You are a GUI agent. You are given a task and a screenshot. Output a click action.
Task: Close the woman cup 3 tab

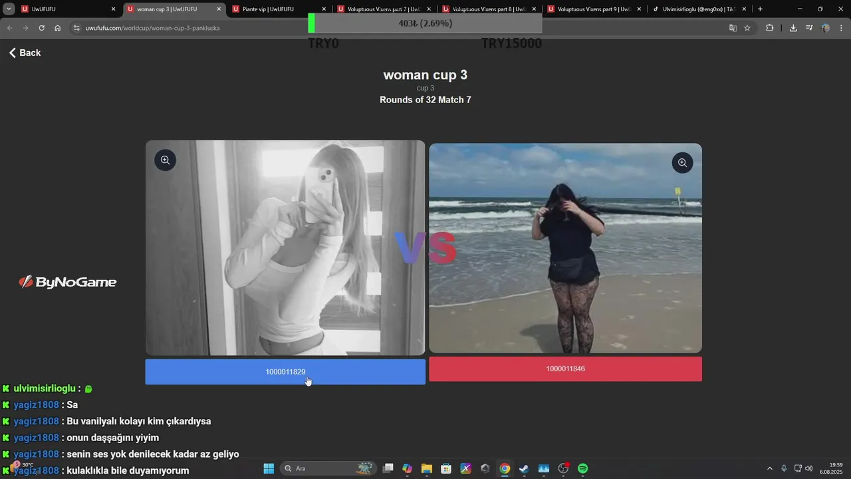tap(218, 9)
